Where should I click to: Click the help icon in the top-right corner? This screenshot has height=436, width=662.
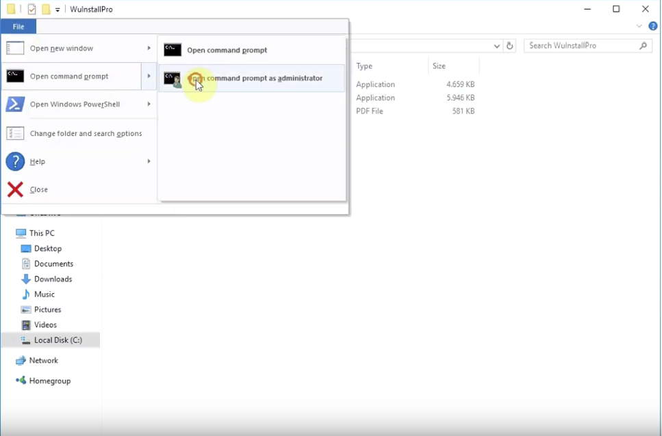[652, 26]
